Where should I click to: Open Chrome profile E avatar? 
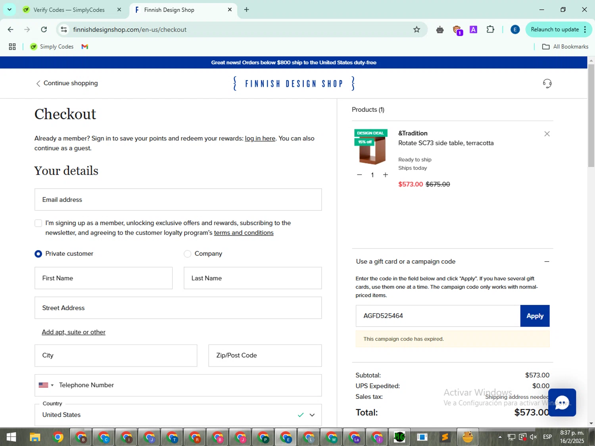(x=515, y=30)
